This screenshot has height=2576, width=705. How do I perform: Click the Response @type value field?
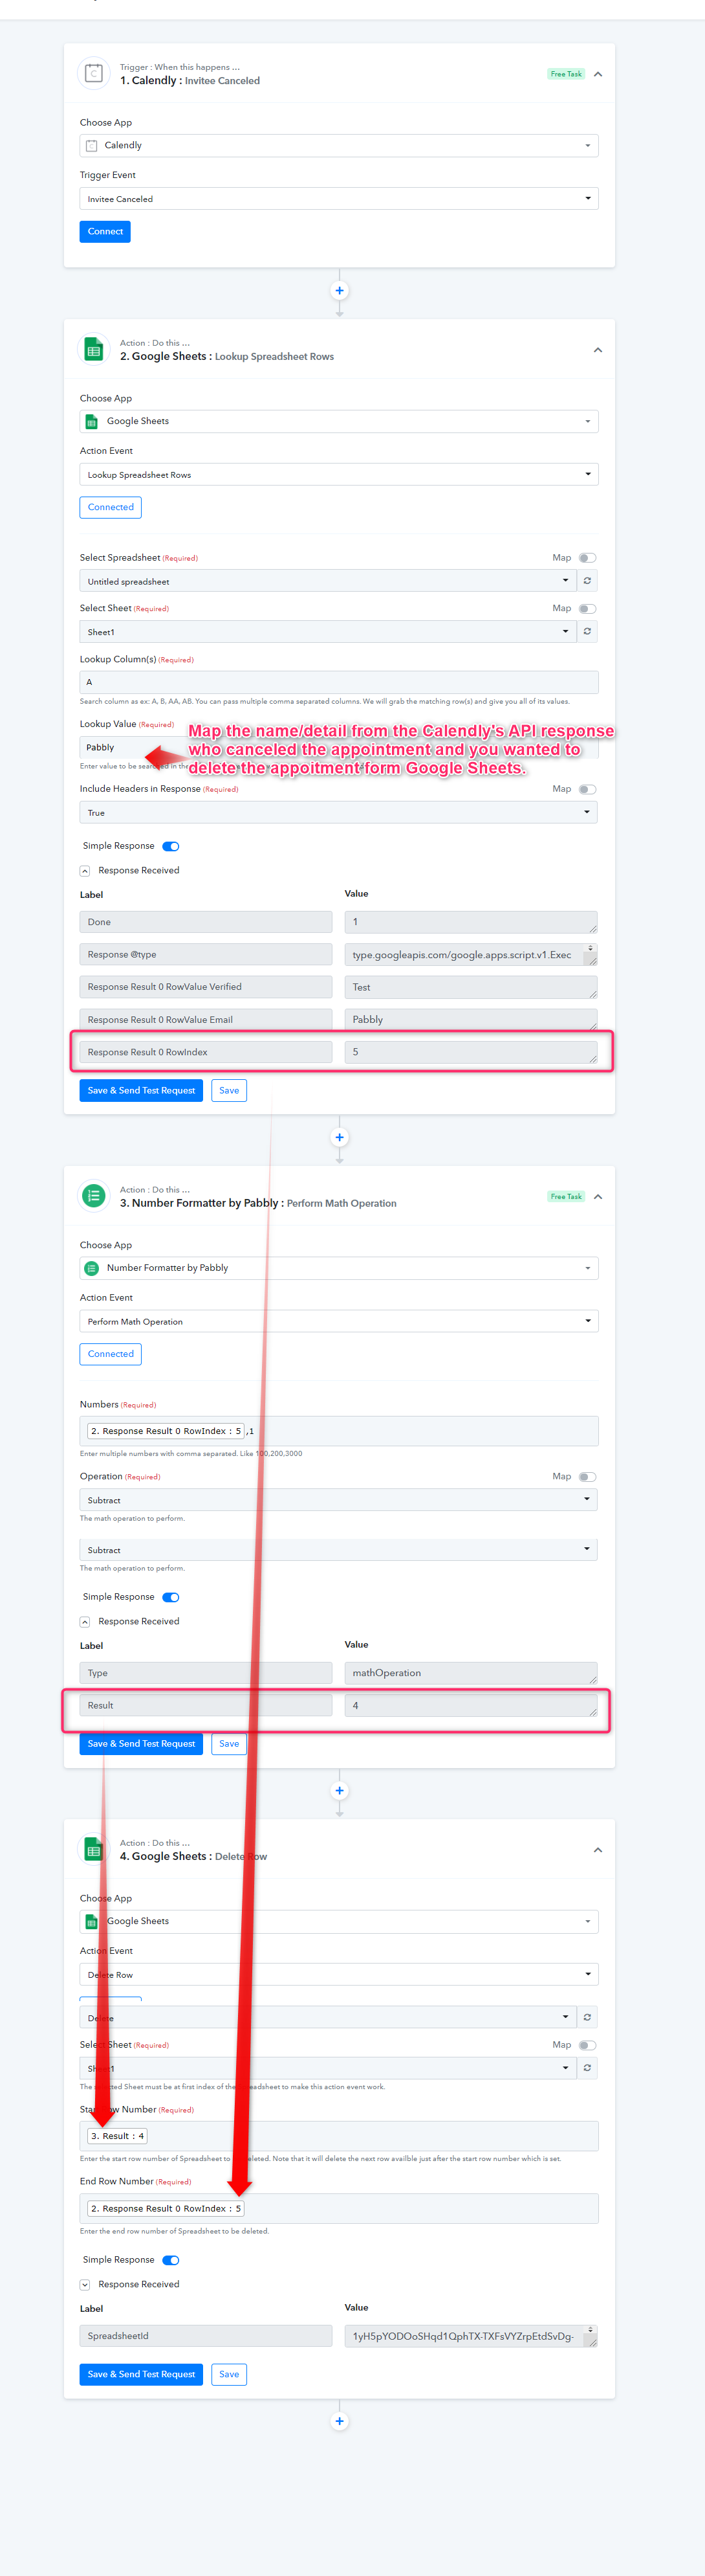click(x=472, y=955)
